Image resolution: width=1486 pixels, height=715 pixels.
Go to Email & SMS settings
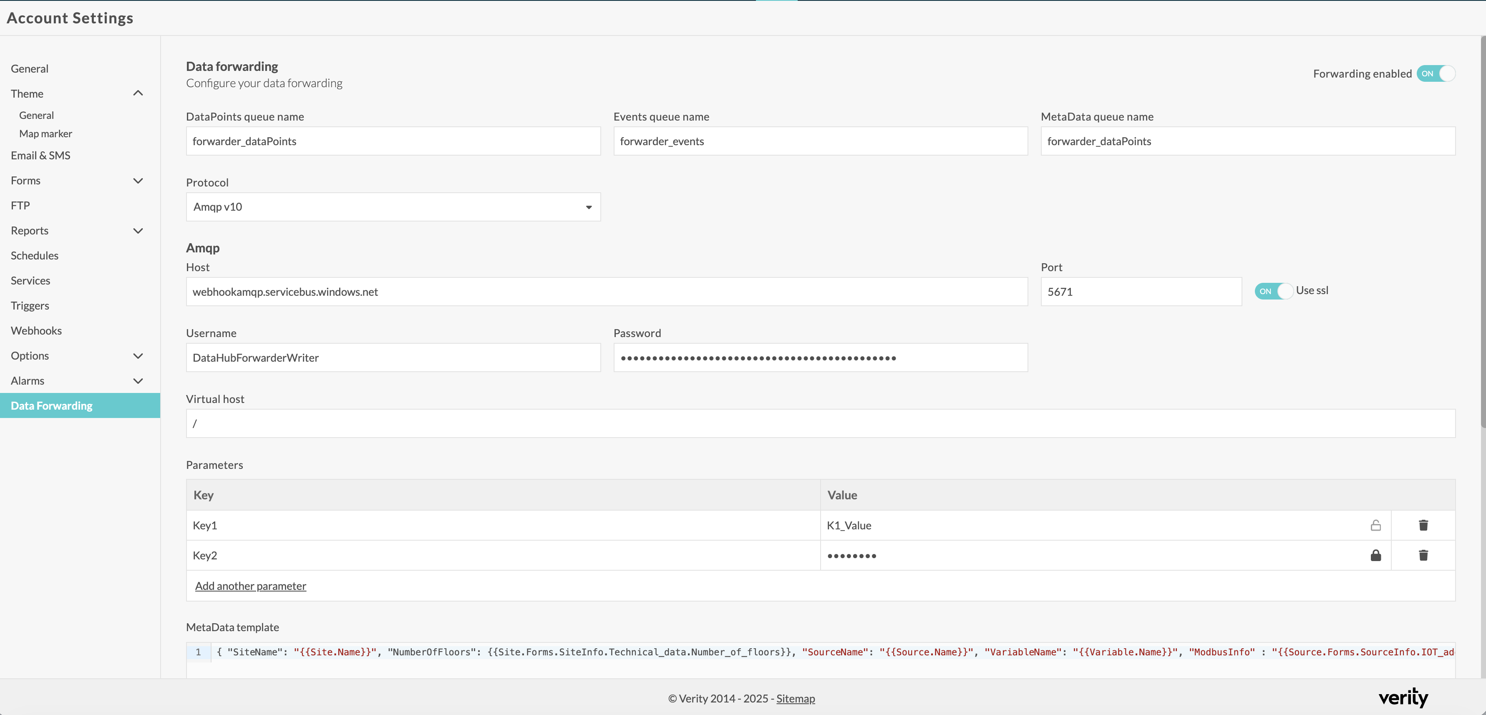tap(40, 155)
